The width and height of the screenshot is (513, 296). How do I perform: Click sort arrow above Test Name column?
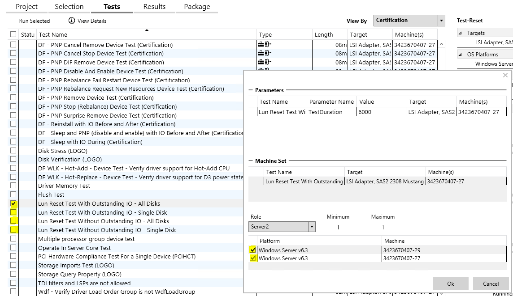[147, 30]
